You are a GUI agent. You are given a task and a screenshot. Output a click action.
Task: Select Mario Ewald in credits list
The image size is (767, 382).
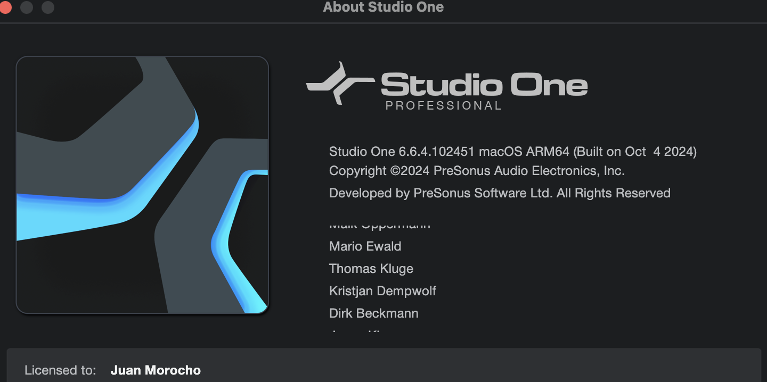(x=365, y=246)
